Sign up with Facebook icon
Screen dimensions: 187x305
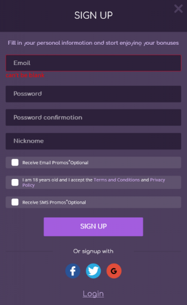point(73,271)
